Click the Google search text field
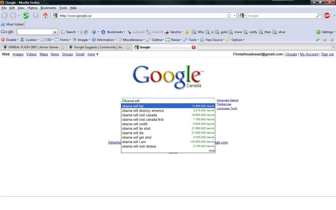Image resolution: width=336 pixels, height=210 pixels. click(168, 101)
